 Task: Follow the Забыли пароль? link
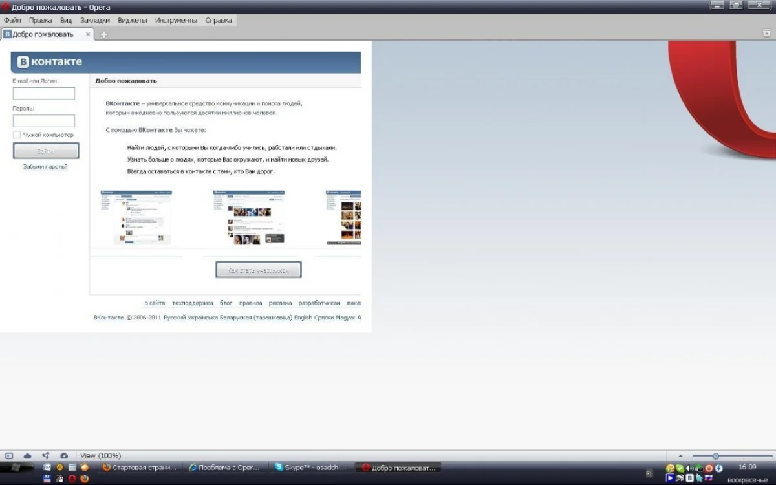[x=45, y=167]
